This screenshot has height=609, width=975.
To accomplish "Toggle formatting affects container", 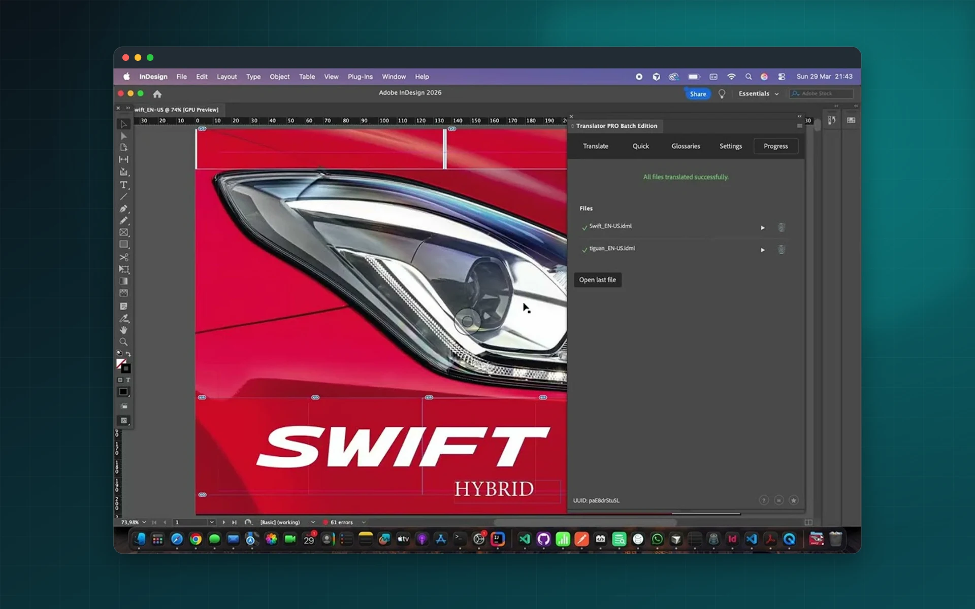I will pyautogui.click(x=120, y=380).
